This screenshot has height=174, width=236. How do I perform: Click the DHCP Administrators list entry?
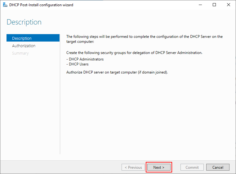85,59
